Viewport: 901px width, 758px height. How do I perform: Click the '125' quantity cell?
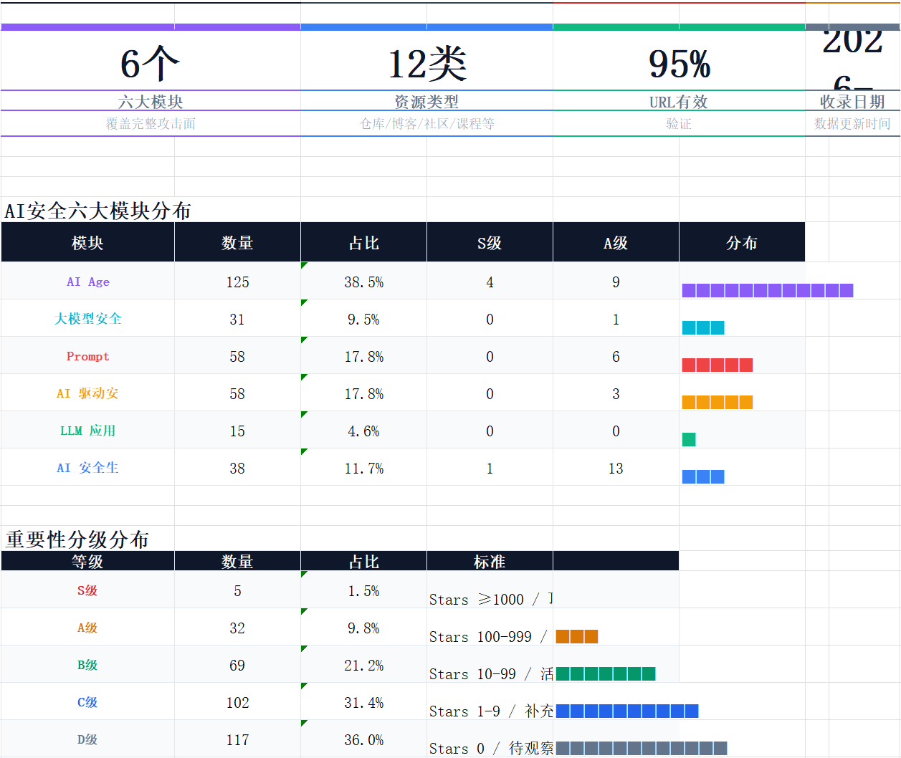pyautogui.click(x=237, y=282)
